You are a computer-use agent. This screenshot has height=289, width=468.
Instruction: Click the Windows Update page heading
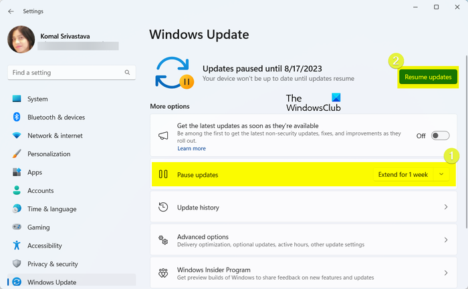click(x=199, y=35)
